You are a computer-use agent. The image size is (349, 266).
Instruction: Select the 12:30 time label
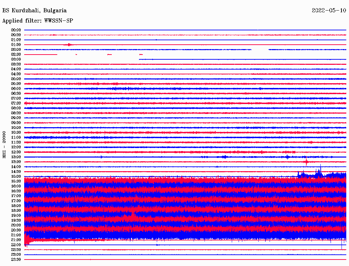(16, 152)
